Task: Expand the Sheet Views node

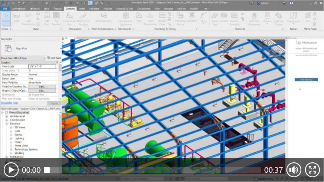Action: [11, 146]
